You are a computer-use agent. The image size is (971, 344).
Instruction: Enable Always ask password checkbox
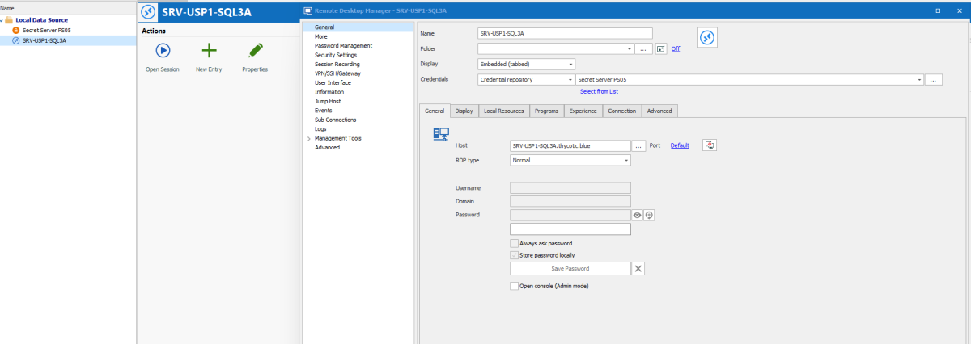tap(515, 243)
